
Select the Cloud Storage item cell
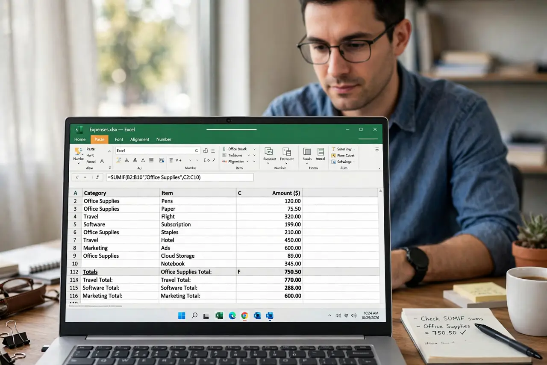[197, 256]
